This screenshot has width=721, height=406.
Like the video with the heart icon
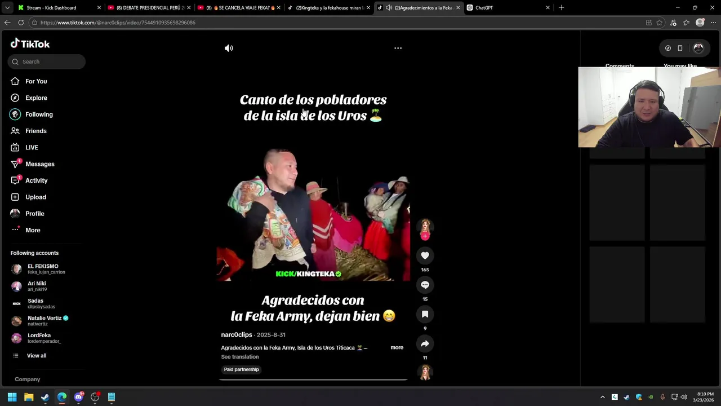(425, 255)
